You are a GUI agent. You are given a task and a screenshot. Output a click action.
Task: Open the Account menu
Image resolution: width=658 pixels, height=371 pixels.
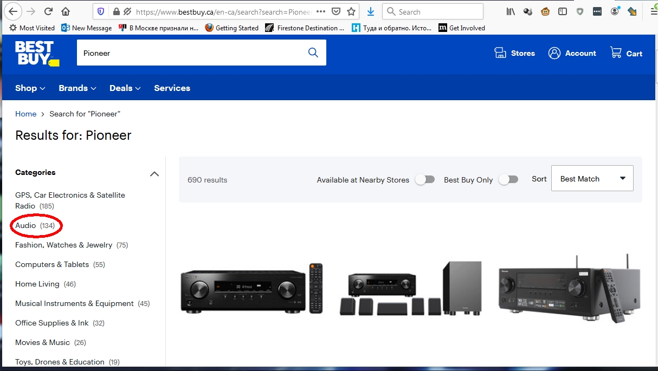tap(572, 53)
